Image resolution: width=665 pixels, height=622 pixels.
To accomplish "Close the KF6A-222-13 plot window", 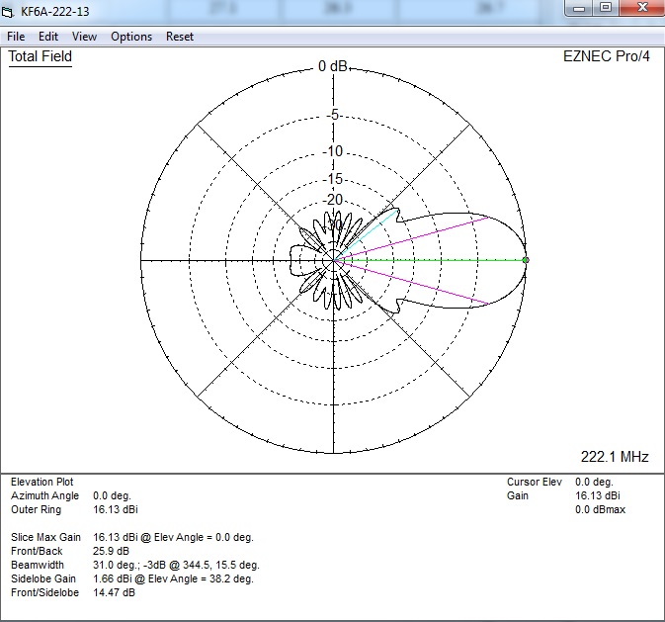I will [640, 9].
